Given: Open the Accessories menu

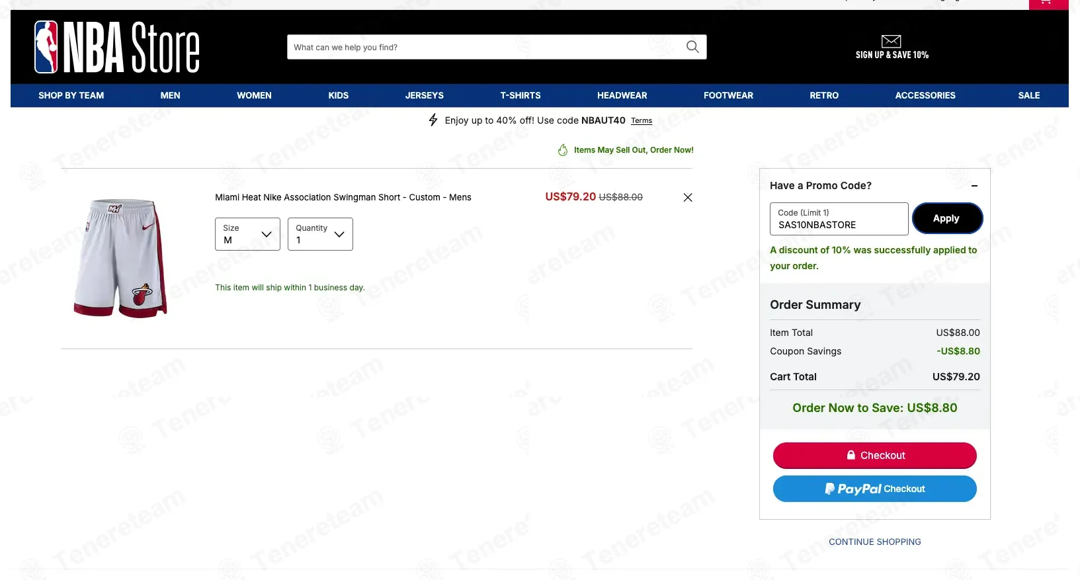Looking at the screenshot, I should pyautogui.click(x=925, y=95).
